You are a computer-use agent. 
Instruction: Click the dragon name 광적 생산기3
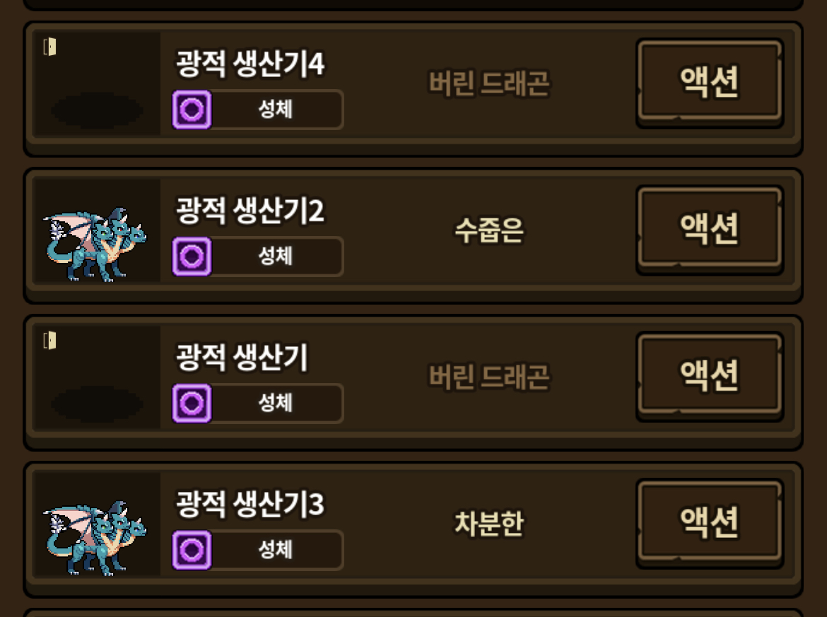250,504
